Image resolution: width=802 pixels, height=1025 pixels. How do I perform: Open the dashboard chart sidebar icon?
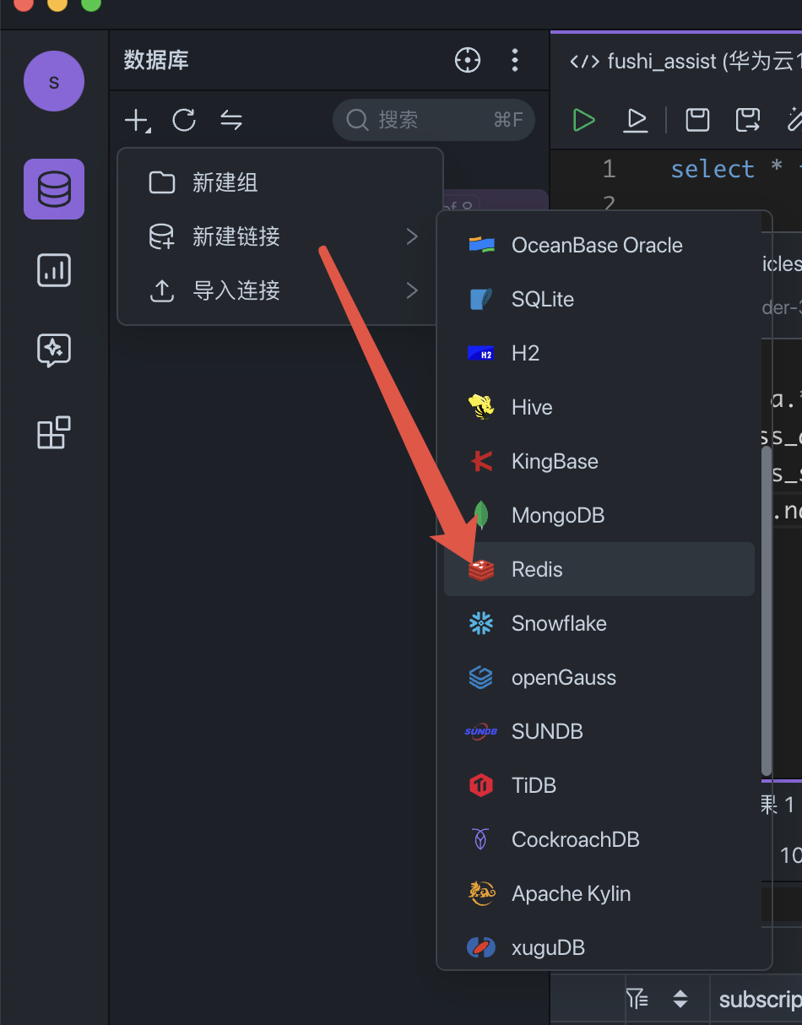pyautogui.click(x=54, y=270)
